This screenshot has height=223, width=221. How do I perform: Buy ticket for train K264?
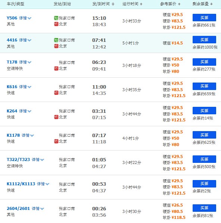click(204, 111)
